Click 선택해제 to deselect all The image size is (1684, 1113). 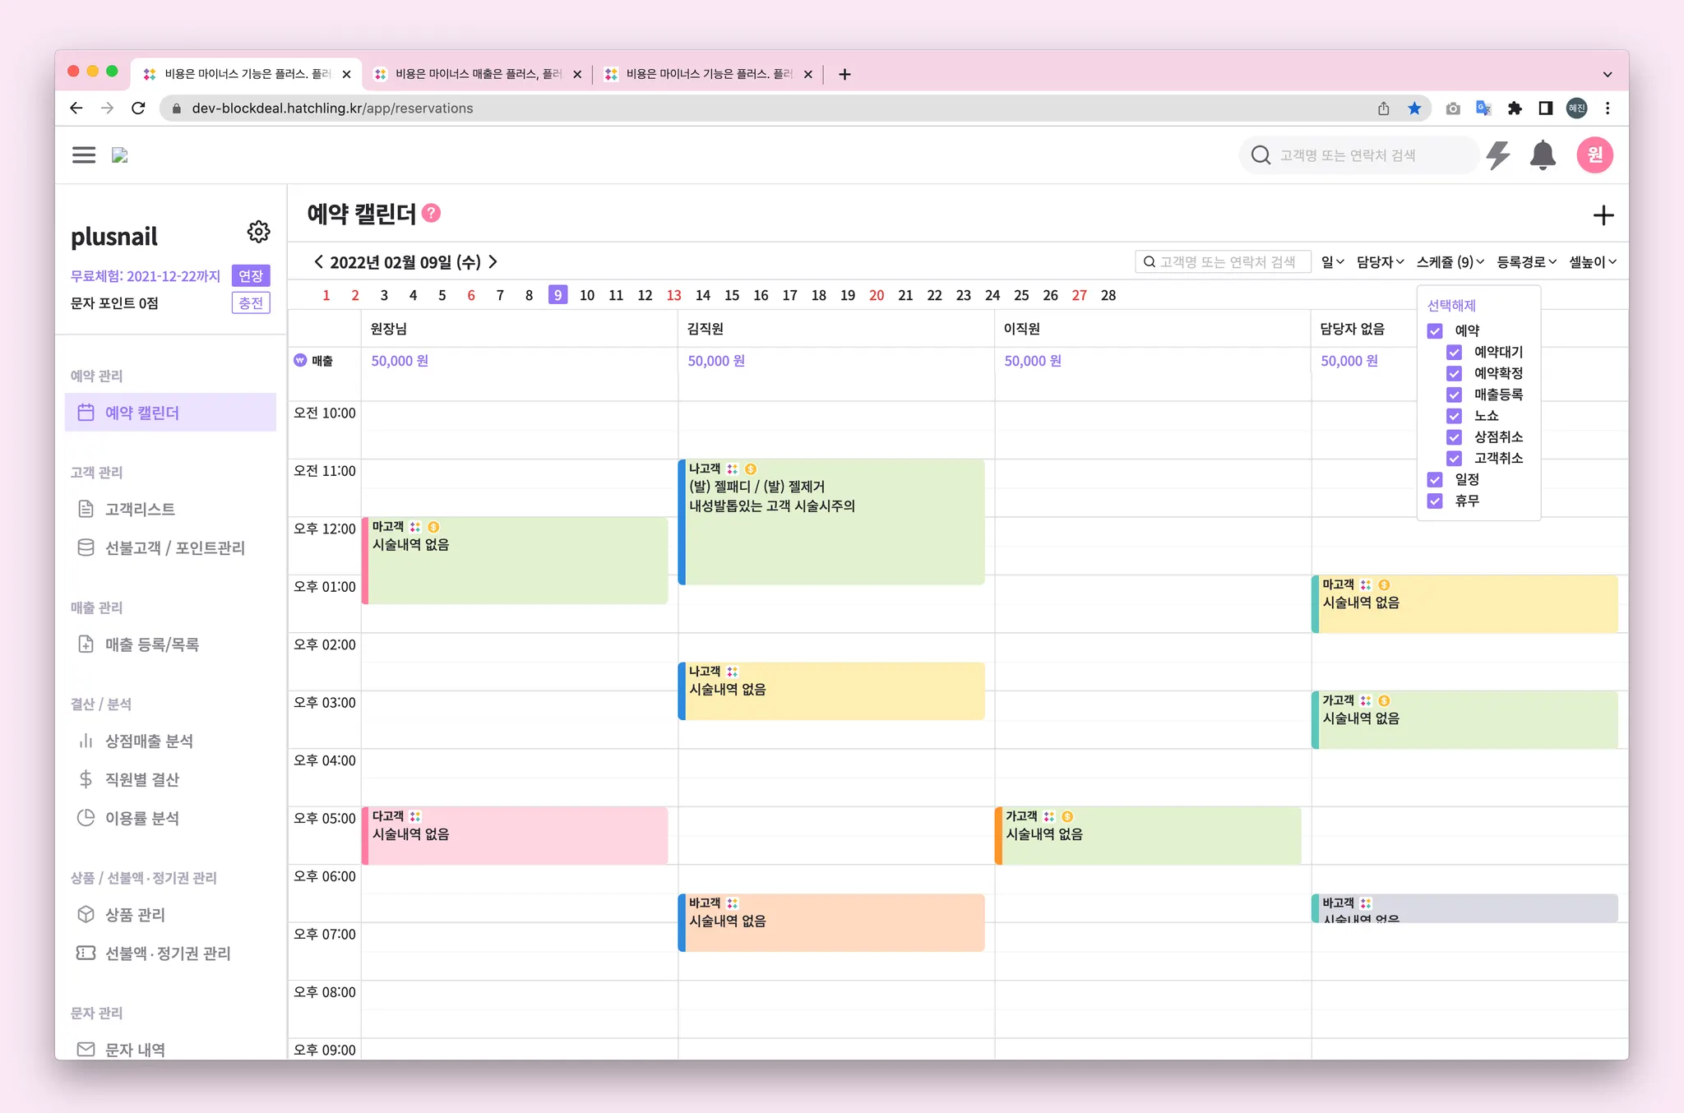tap(1451, 306)
